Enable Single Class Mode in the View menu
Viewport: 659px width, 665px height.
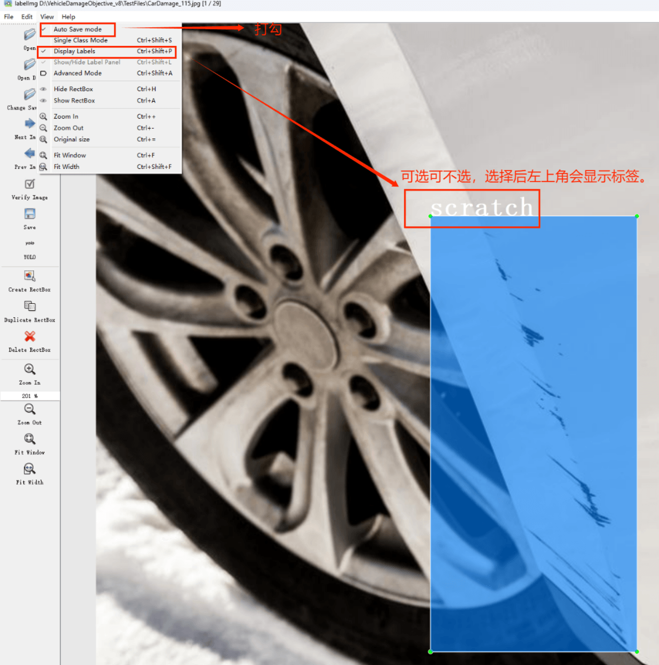(110, 40)
